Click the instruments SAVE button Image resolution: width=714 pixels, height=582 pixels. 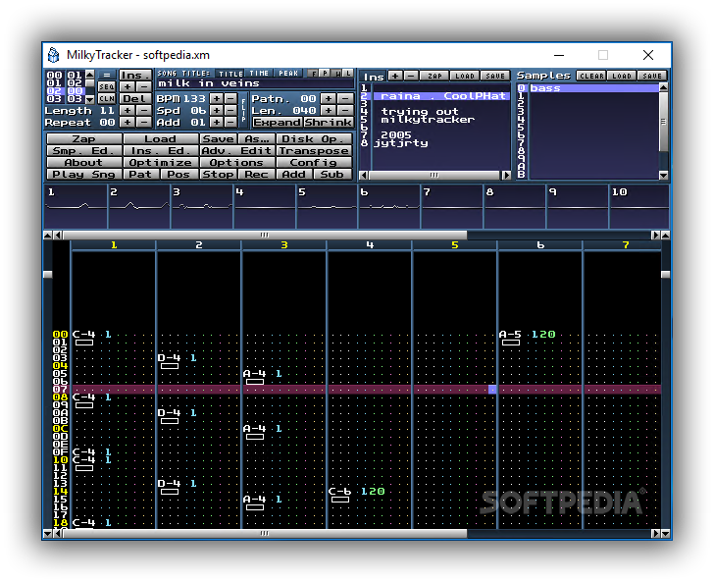coord(495,76)
